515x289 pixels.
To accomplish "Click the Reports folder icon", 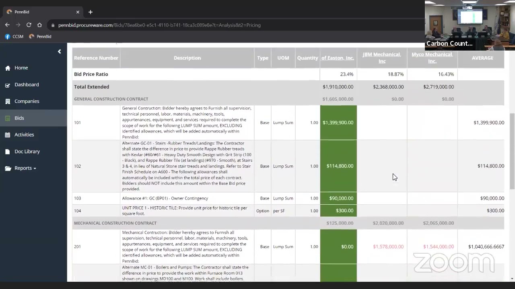I will [8, 169].
